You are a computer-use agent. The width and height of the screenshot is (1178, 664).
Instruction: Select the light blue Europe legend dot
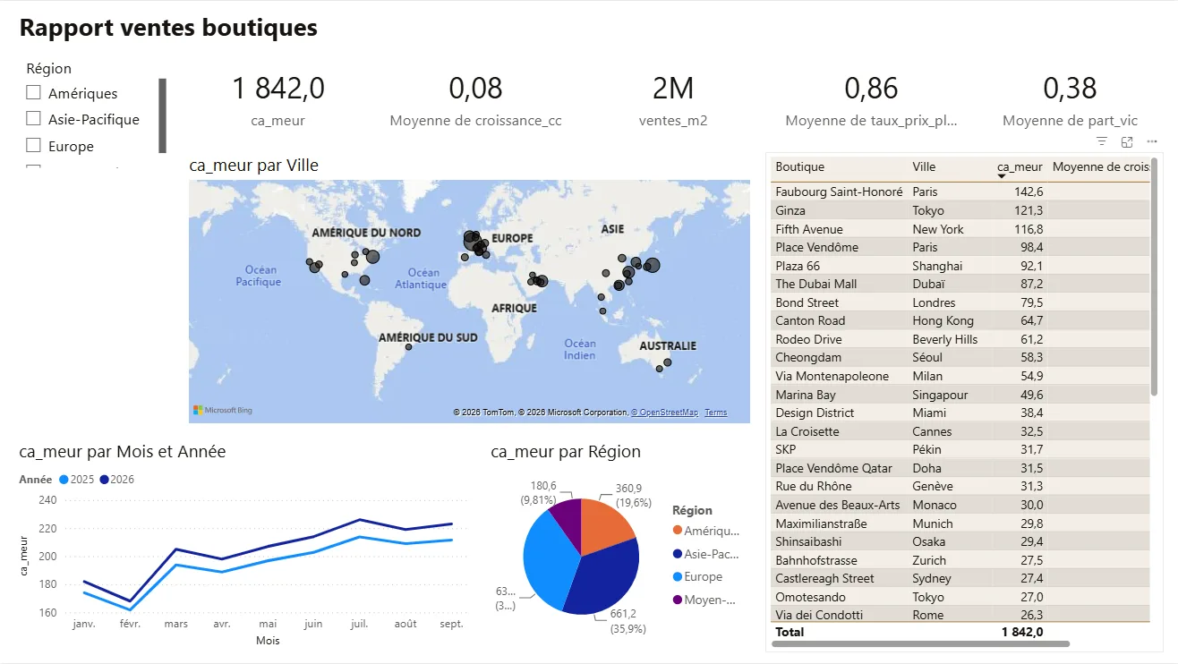[677, 577]
